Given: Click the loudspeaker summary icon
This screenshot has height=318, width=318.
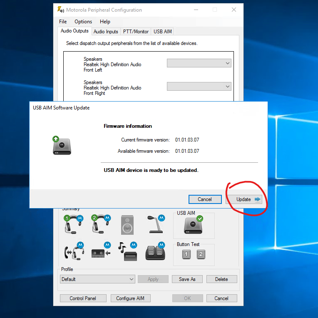Looking at the screenshot, I should 127,225.
